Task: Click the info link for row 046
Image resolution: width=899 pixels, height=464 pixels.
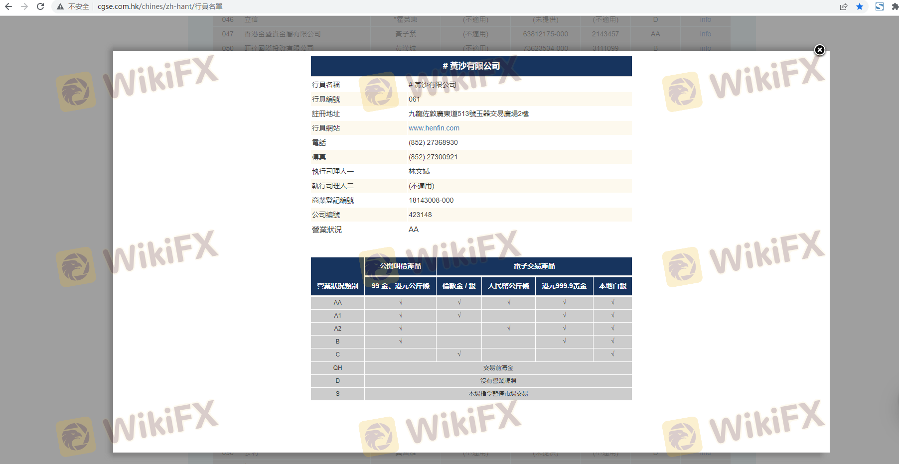Action: [x=705, y=19]
